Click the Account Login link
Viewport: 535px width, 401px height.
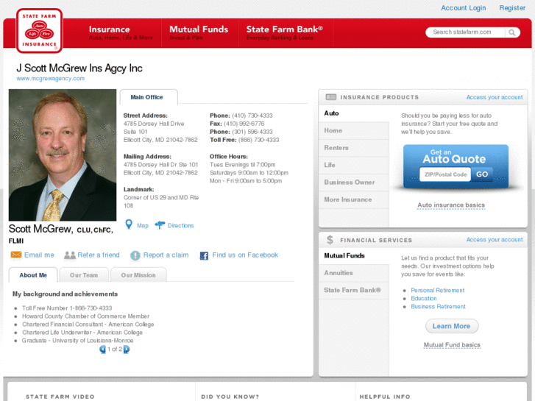(x=463, y=8)
